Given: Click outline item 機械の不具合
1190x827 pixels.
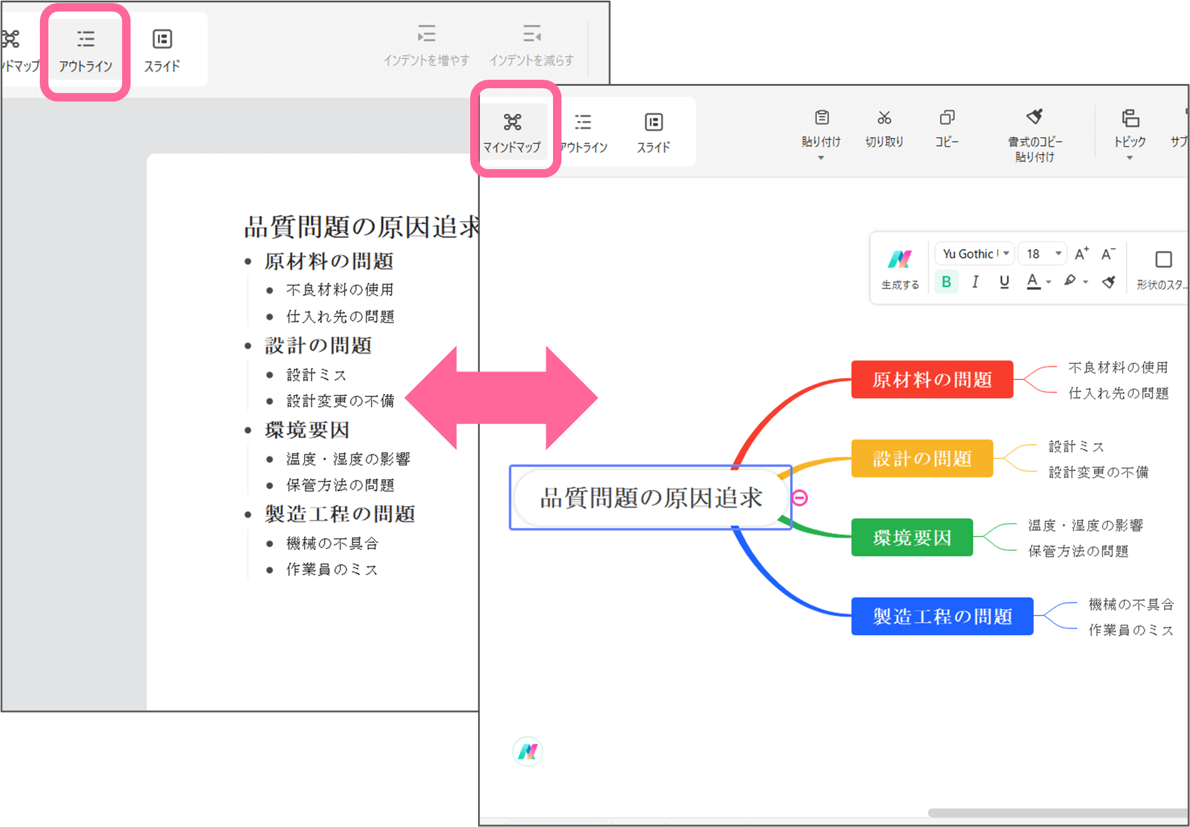Looking at the screenshot, I should tap(332, 544).
